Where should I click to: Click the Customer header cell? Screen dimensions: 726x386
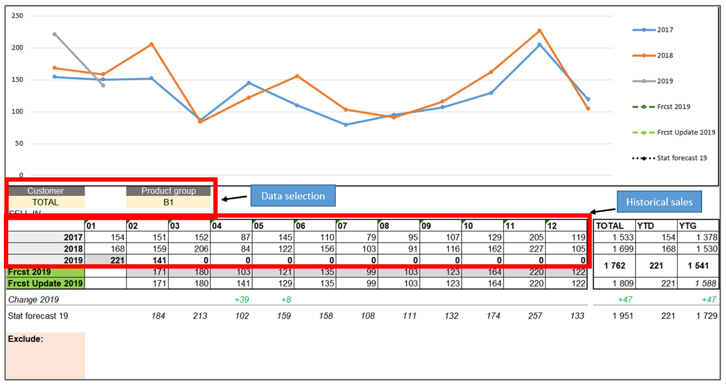point(45,191)
